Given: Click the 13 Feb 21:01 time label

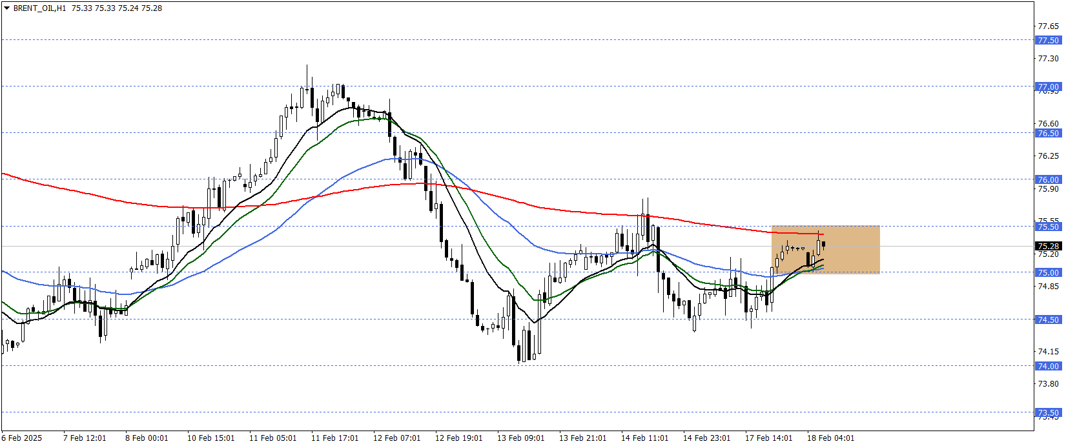Looking at the screenshot, I should [x=583, y=438].
